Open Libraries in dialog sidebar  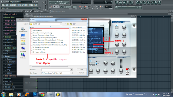pyautogui.click(x=23, y=43)
